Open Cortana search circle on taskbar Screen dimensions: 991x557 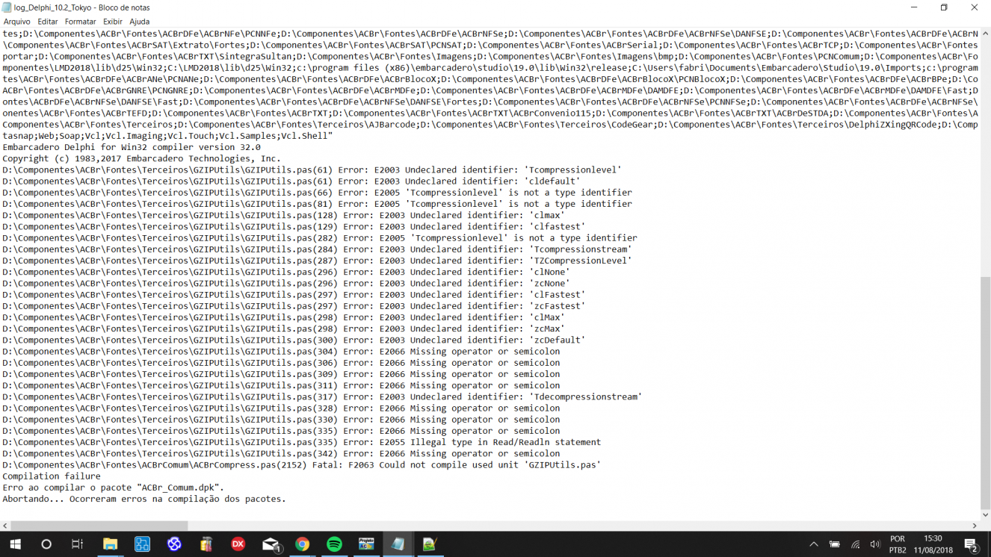(x=46, y=544)
